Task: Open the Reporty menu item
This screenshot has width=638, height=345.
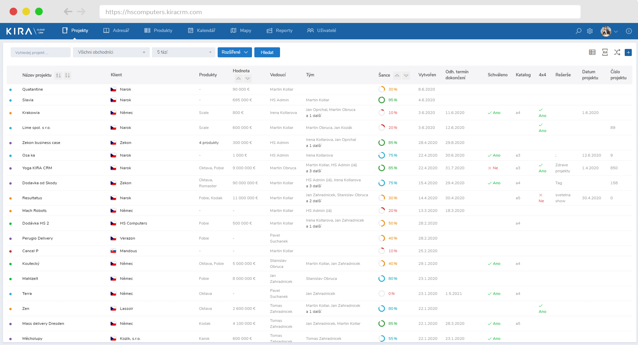Action: pos(280,30)
